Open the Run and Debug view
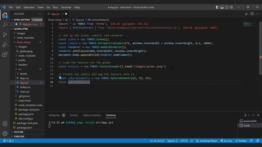The height and width of the screenshot is (147, 262). (x=5, y=45)
